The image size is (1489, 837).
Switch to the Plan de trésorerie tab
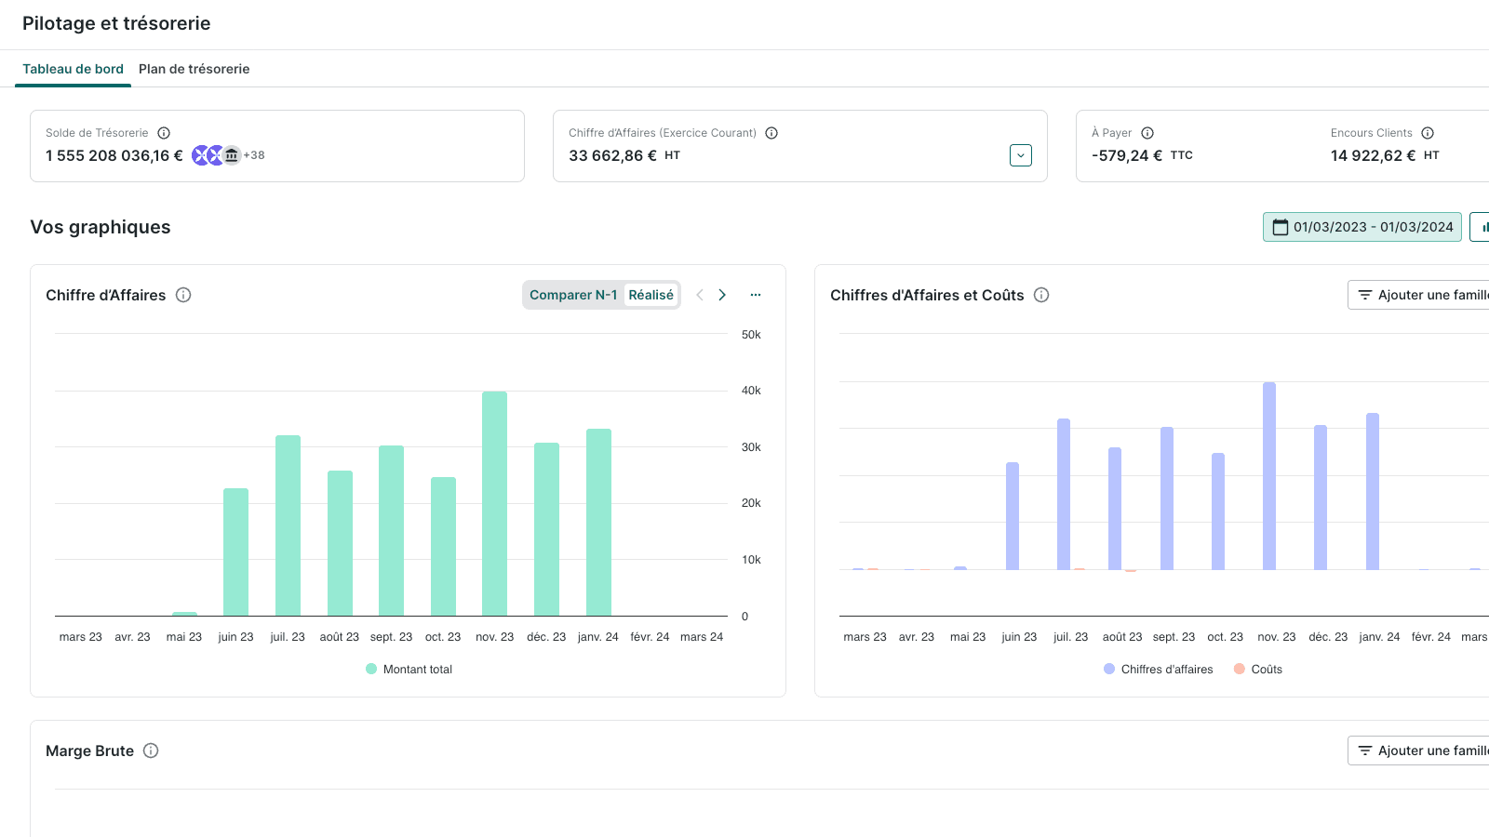click(194, 69)
